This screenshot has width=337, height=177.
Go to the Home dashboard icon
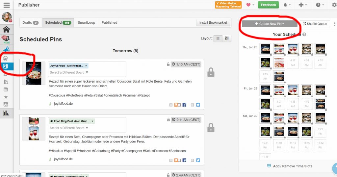[x=6, y=29]
